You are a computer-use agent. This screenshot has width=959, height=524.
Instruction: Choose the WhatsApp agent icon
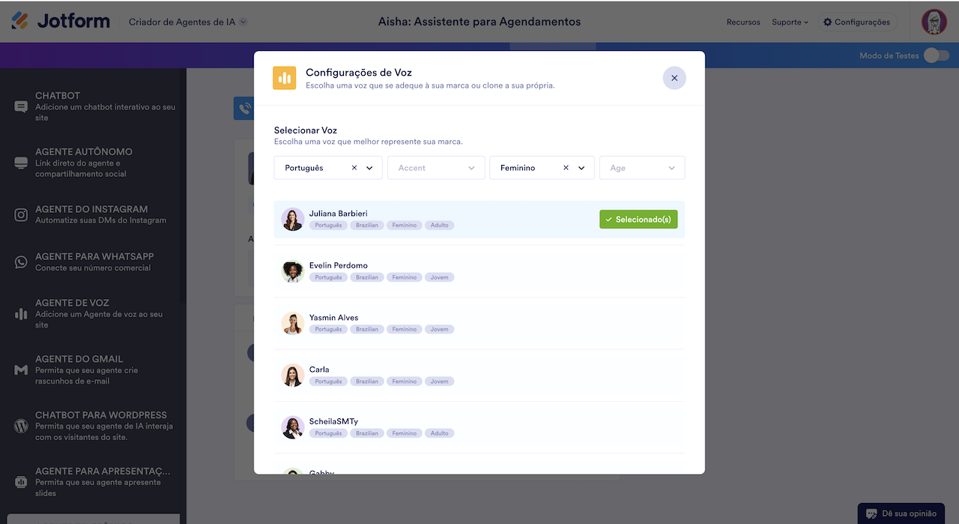(x=21, y=262)
